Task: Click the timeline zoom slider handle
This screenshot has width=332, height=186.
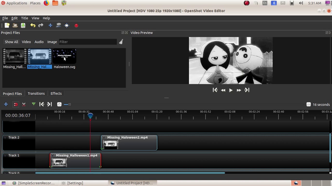Action: [x=69, y=104]
